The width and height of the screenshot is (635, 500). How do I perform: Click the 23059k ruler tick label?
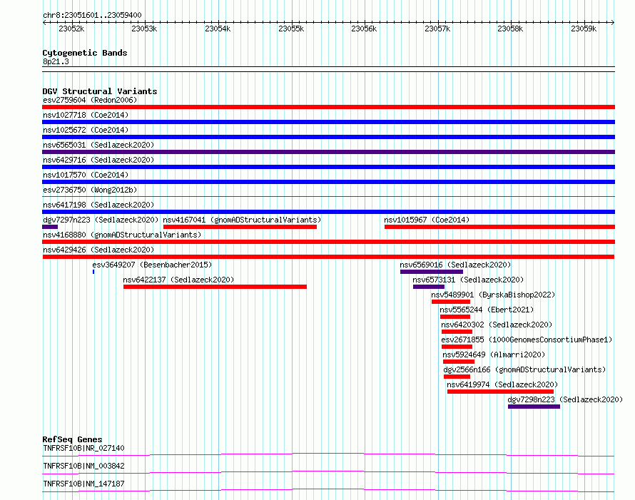pyautogui.click(x=584, y=29)
